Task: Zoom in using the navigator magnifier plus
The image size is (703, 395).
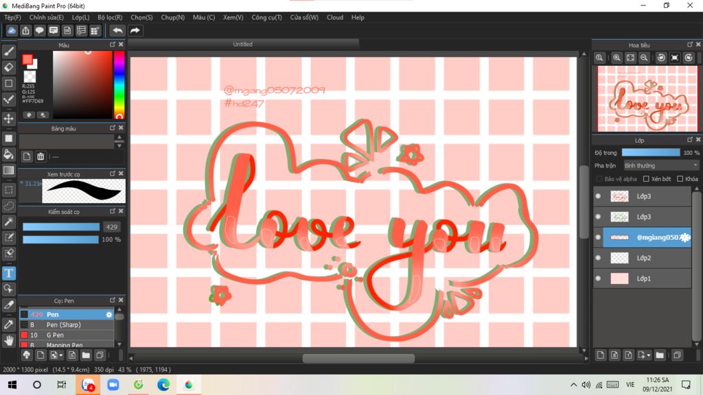Action: pyautogui.click(x=617, y=58)
